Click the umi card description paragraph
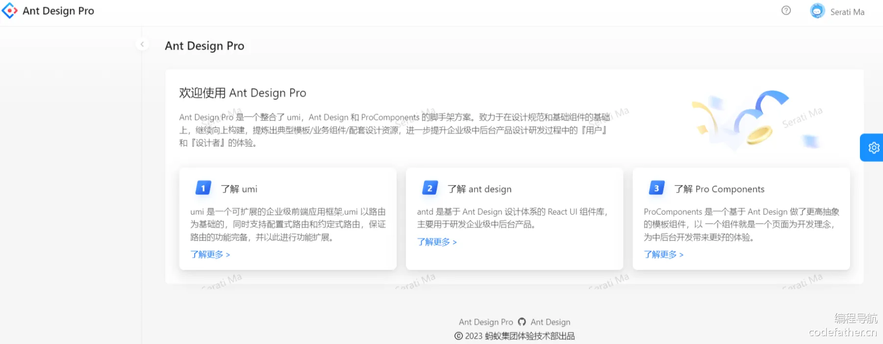Viewport: 883px width, 344px height. 288,225
